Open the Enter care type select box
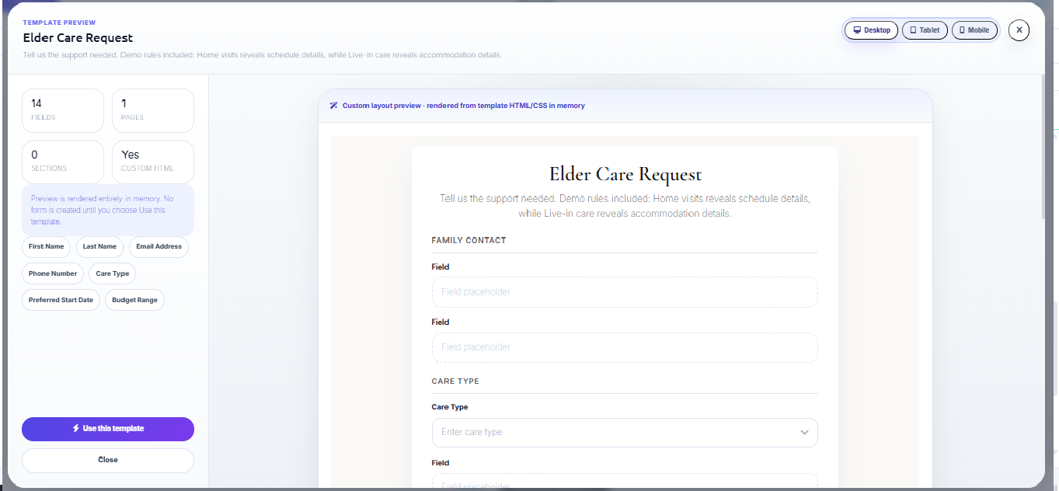The height and width of the screenshot is (491, 1059). point(614,433)
